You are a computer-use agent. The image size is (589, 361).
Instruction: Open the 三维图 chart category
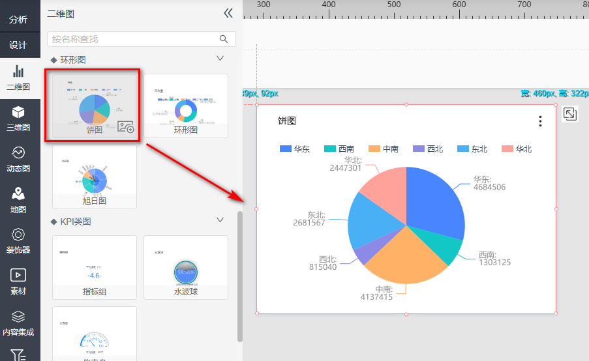(18, 119)
